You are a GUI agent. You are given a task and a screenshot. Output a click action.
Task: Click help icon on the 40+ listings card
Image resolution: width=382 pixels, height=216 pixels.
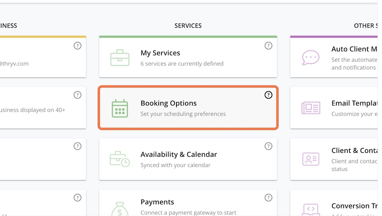point(77,95)
